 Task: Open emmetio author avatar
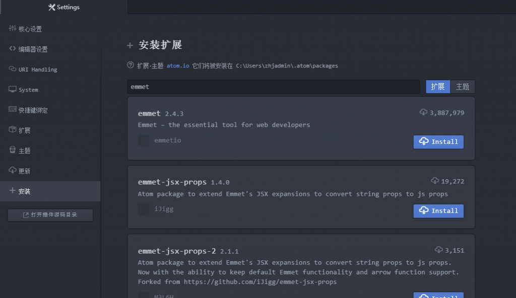pos(144,140)
